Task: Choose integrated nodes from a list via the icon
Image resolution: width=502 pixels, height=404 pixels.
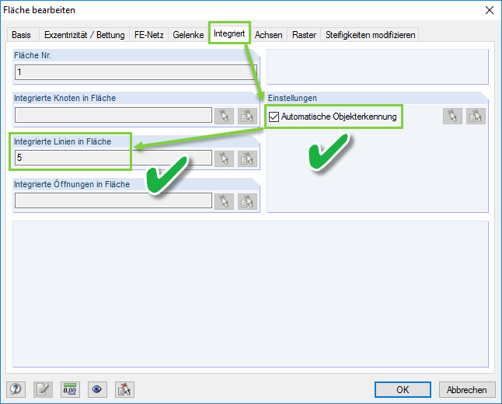Action: (247, 116)
